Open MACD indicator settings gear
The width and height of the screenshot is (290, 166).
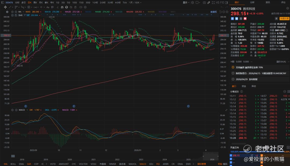click(12, 110)
